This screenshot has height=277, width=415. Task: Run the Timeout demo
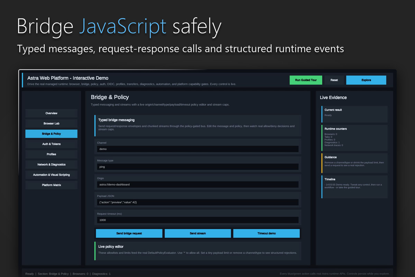point(267,233)
